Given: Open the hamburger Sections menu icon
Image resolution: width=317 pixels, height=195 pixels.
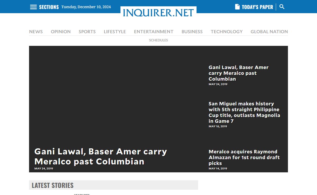Looking at the screenshot, I should click(x=33, y=7).
